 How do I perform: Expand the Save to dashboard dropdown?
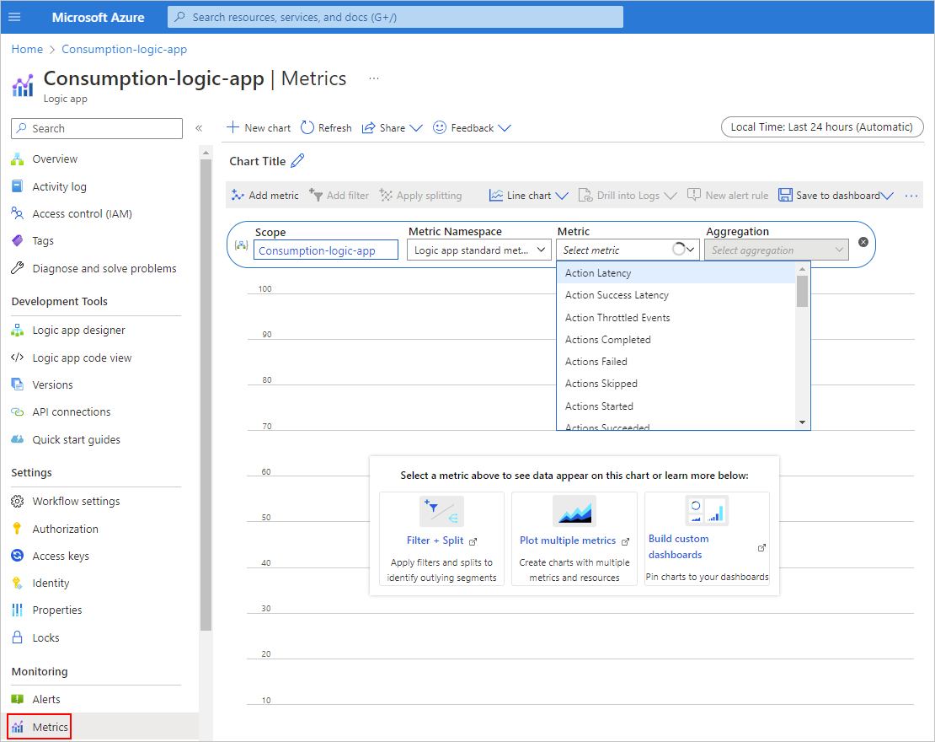click(886, 195)
